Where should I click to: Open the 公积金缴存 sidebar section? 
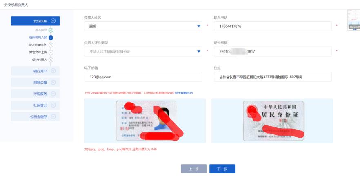click(x=35, y=116)
